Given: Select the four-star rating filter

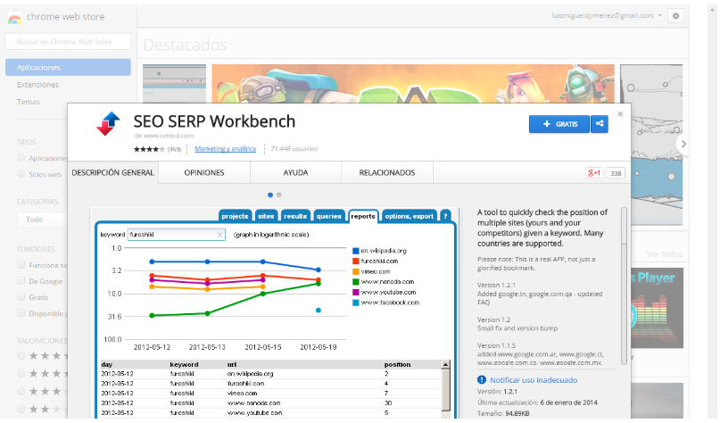Looking at the screenshot, I should point(21,373).
